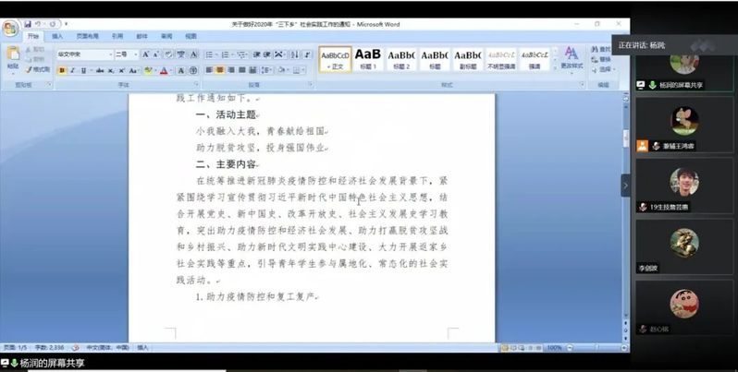The image size is (738, 372).
Task: Click the Paste clipboard icon
Action: 12,56
